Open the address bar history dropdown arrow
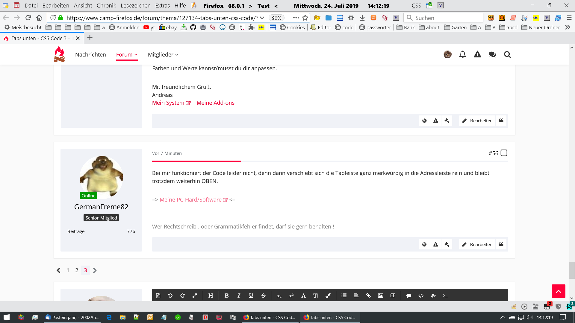The height and width of the screenshot is (323, 575). point(262,18)
